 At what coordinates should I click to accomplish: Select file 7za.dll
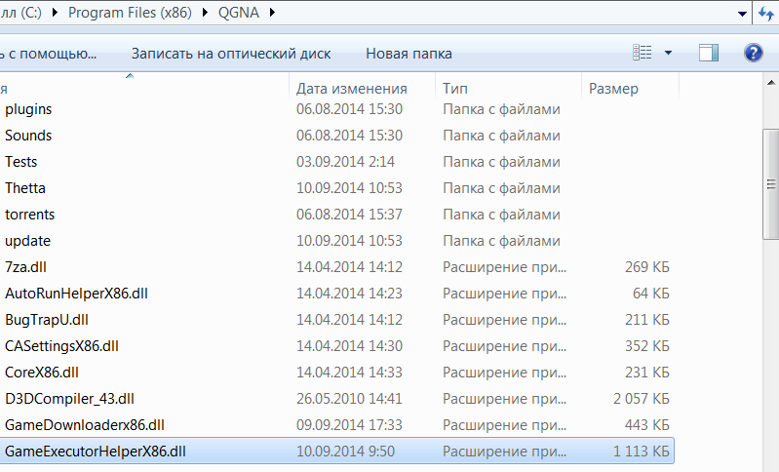25,267
